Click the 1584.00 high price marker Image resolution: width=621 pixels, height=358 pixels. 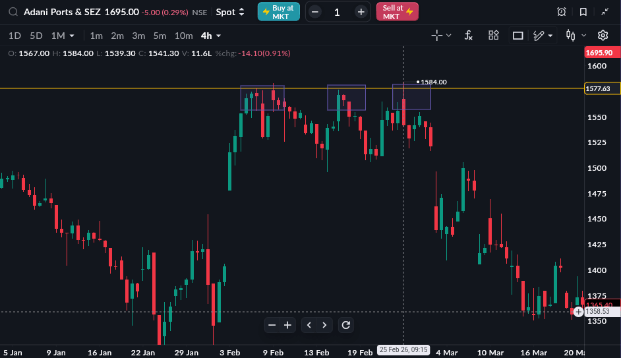[x=433, y=82]
